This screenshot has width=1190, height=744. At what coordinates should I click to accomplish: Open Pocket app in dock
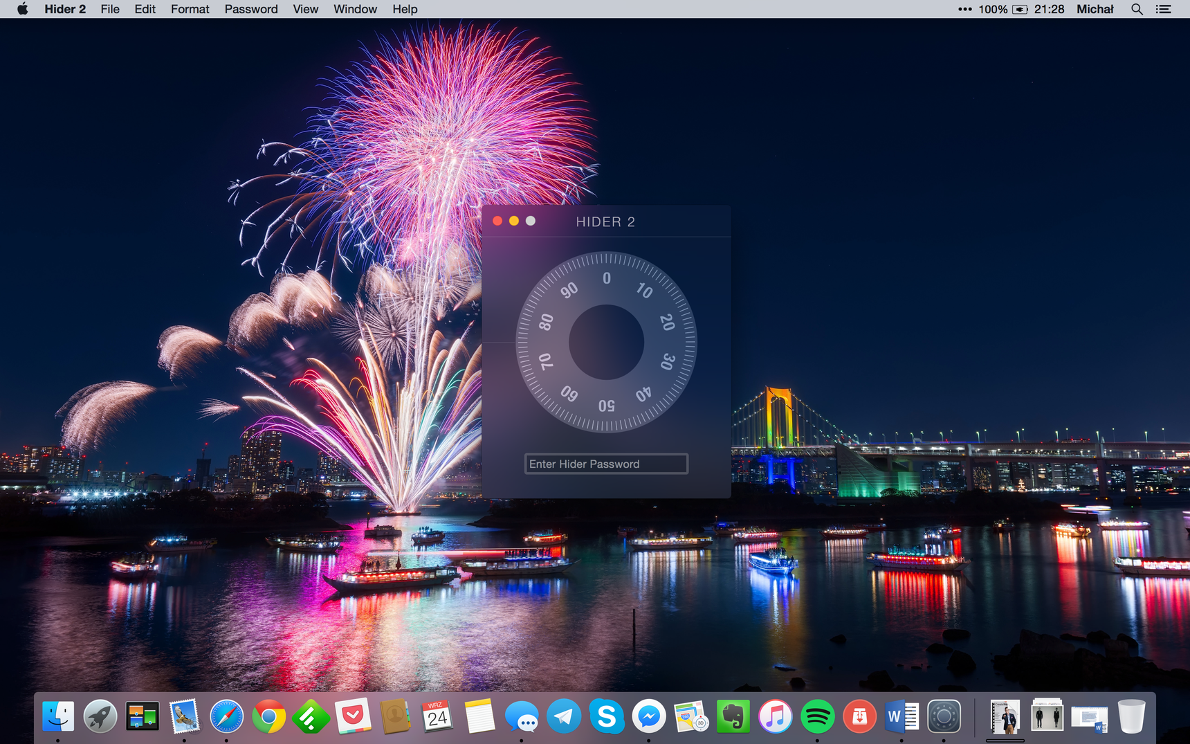click(x=353, y=717)
